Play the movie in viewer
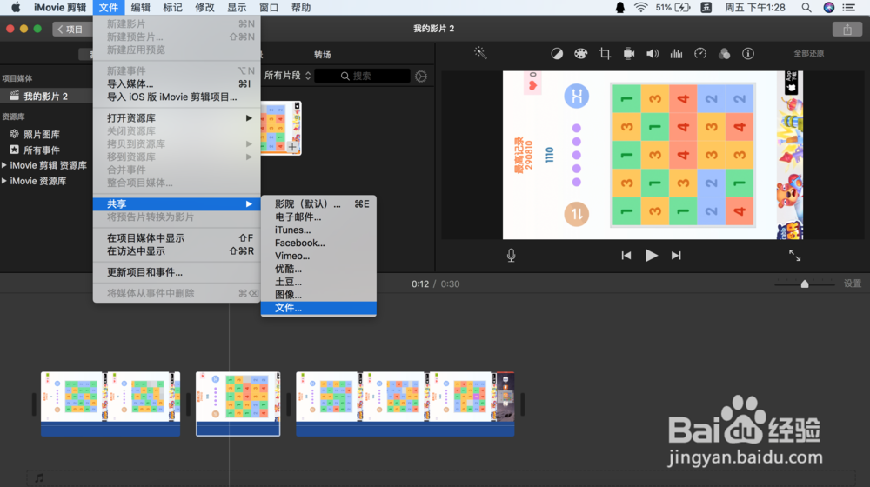This screenshot has height=487, width=870. coord(652,255)
